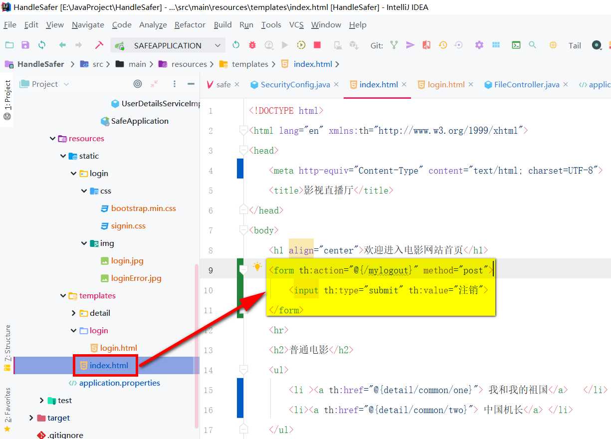The height and width of the screenshot is (439, 611).
Task: Click the red Debug bug icon
Action: tap(252, 45)
